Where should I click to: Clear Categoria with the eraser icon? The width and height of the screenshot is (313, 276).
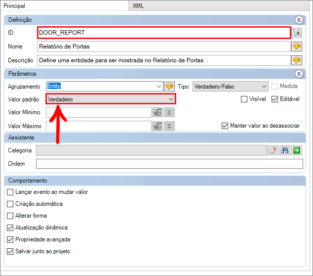pos(273,150)
